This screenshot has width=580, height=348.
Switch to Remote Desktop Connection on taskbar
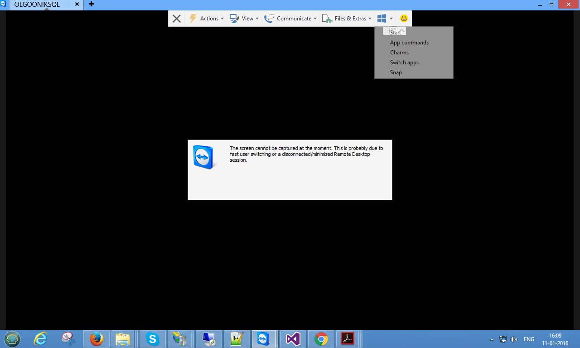pyautogui.click(x=209, y=339)
